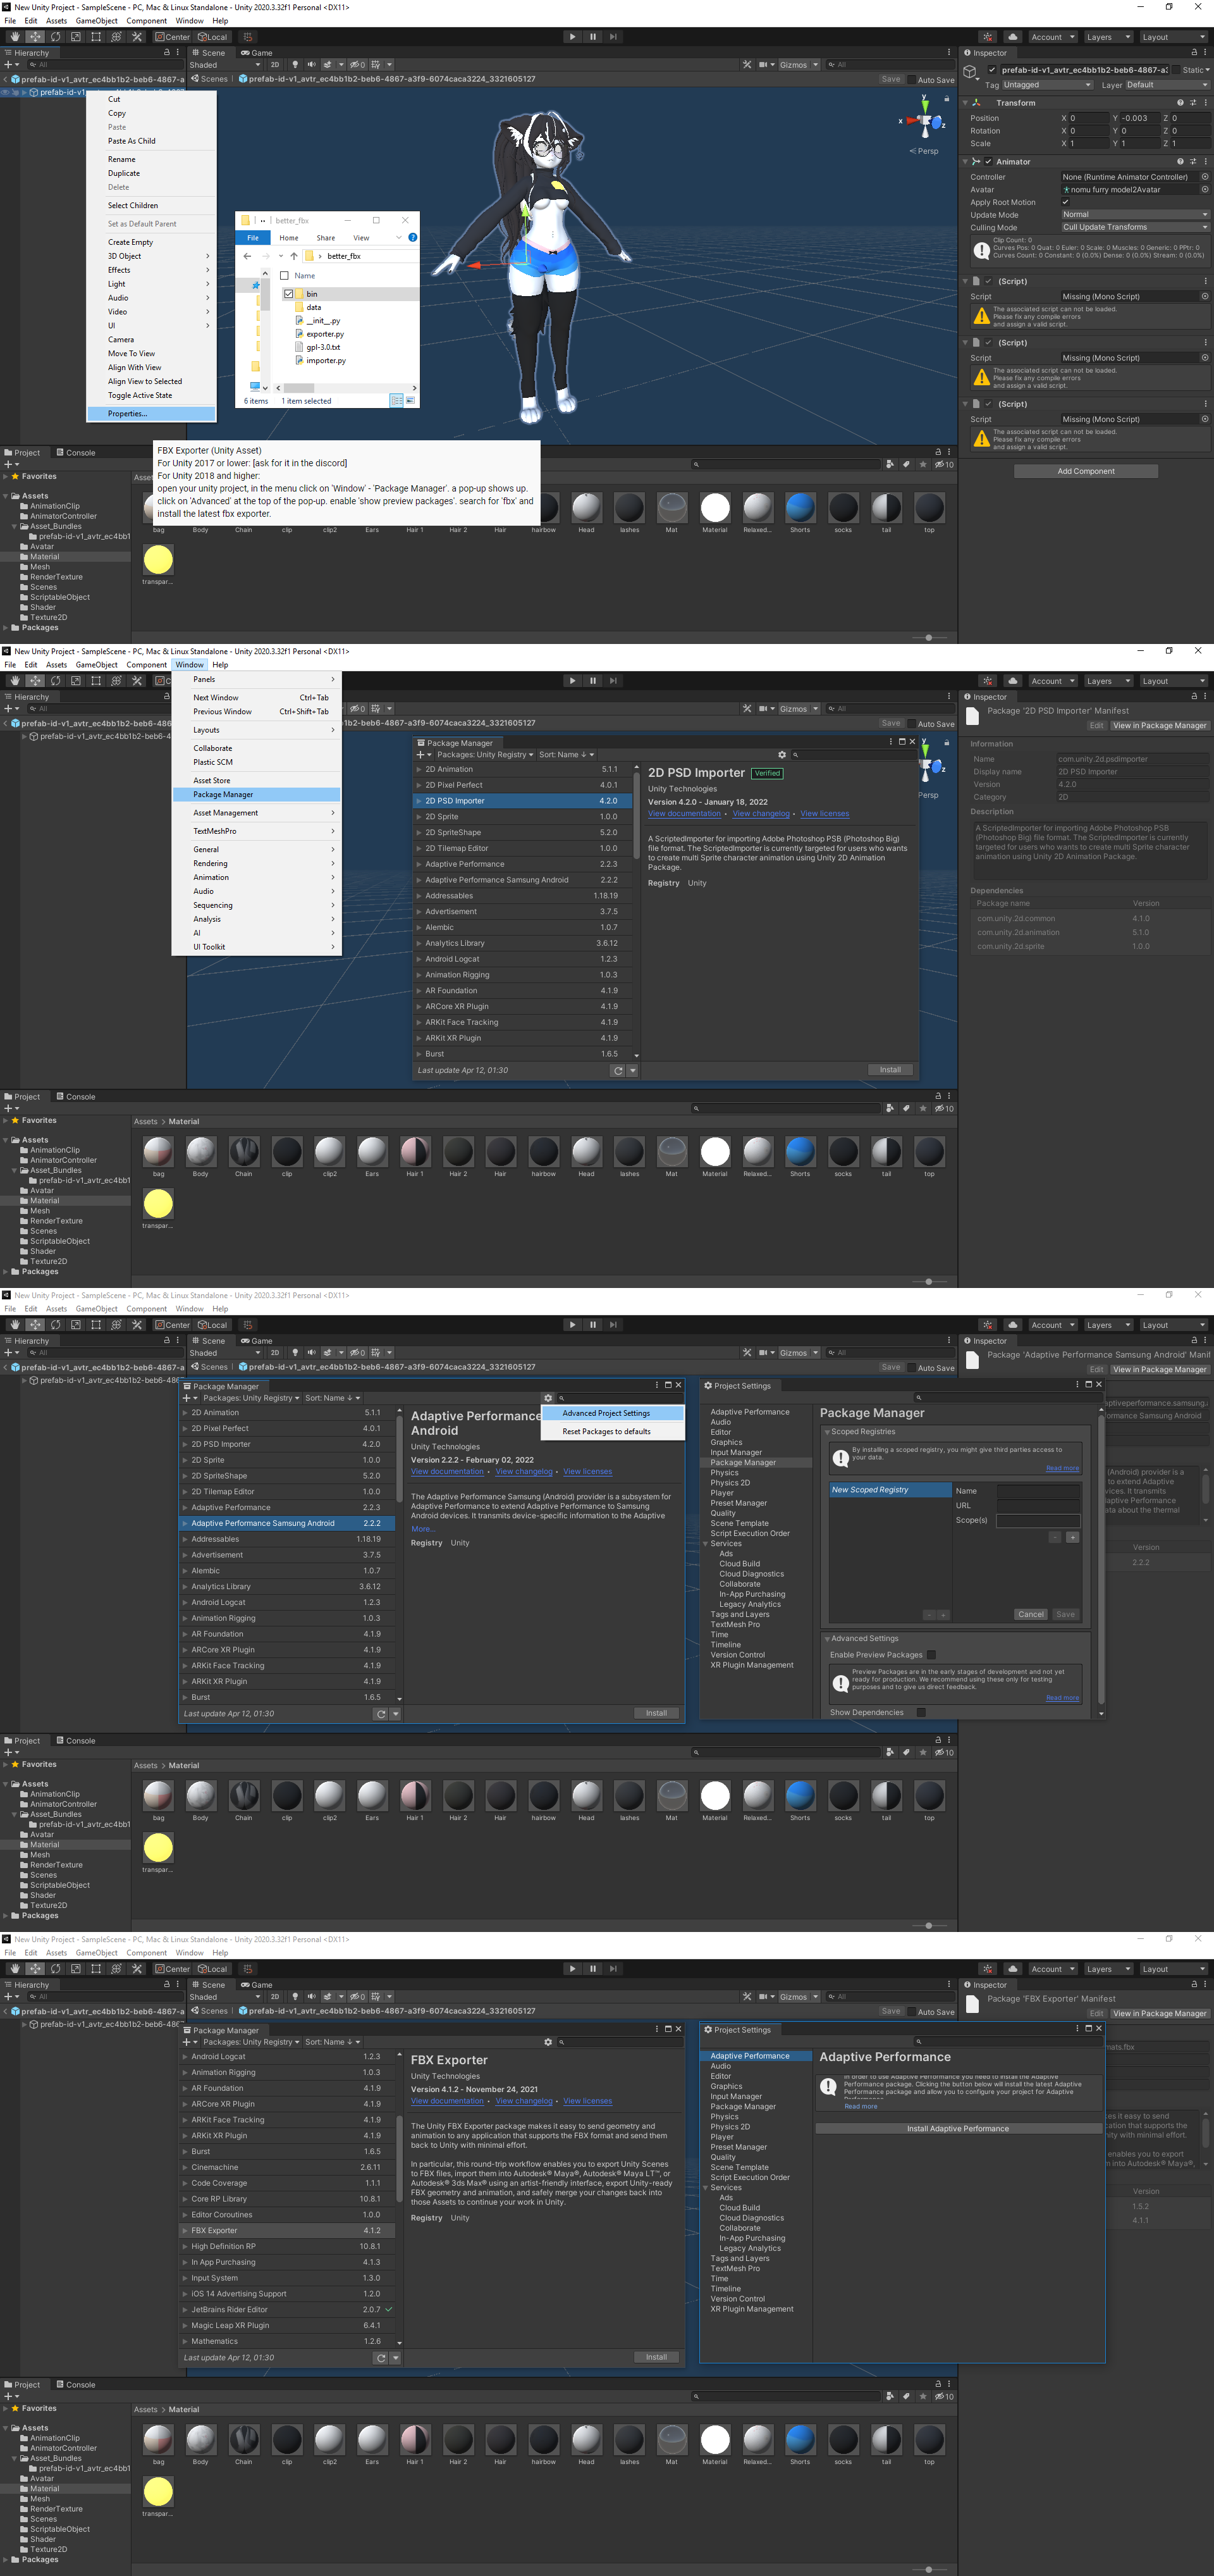Image resolution: width=1214 pixels, height=2576 pixels.
Task: Open the Layer dropdown showing Default
Action: point(1167,85)
